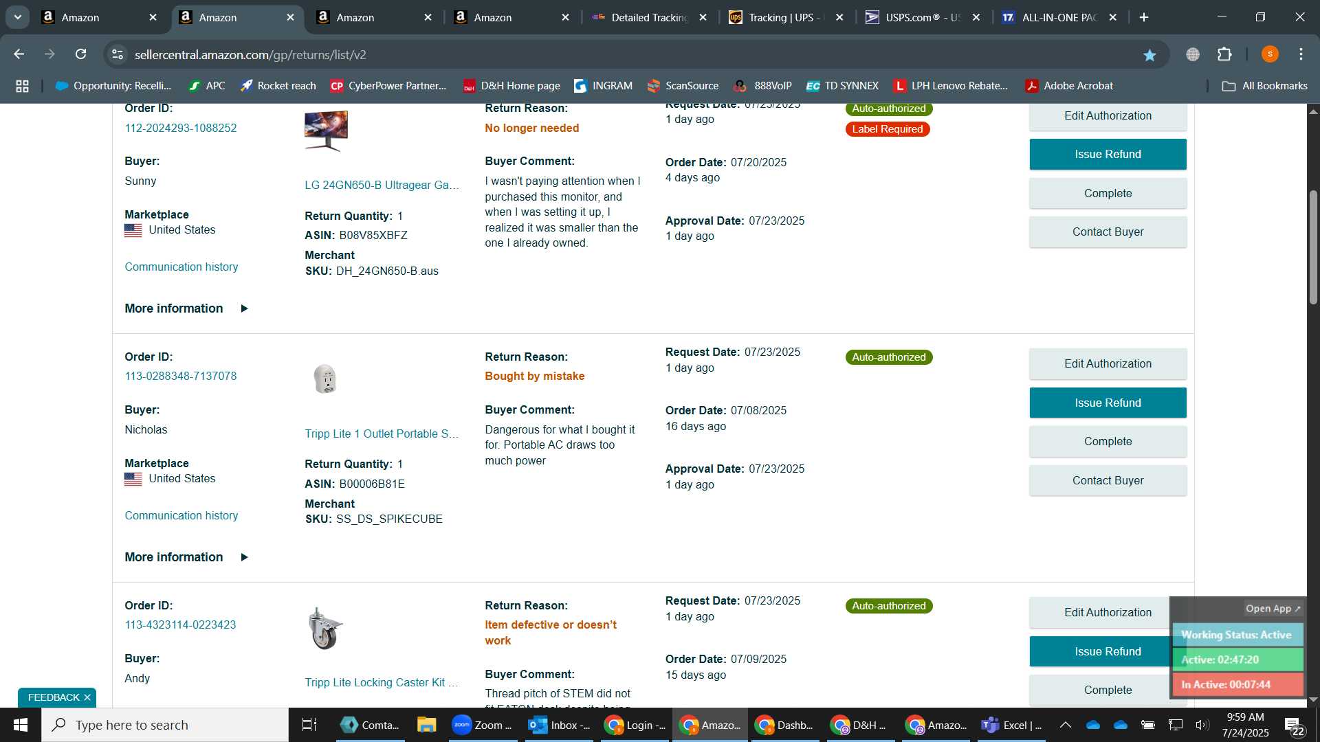This screenshot has width=1320, height=742.
Task: Click Open App in the status widget
Action: point(1273,609)
